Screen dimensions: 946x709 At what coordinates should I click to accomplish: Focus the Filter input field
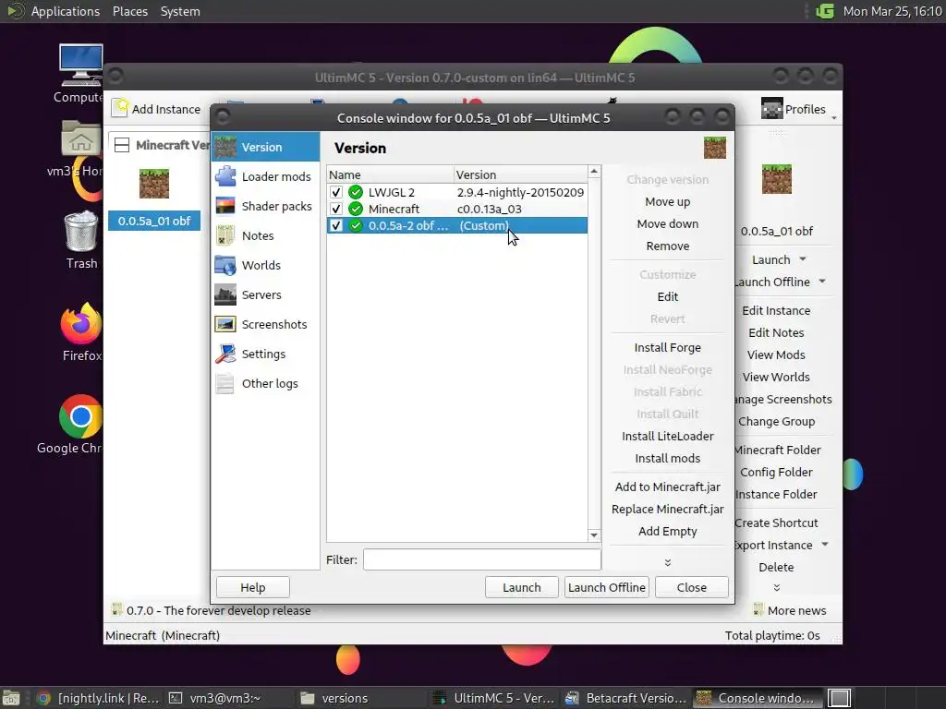482,559
